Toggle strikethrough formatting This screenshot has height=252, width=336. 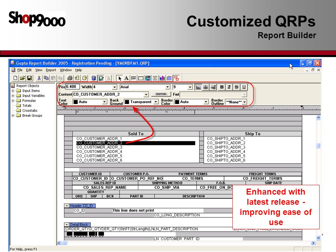point(236,87)
